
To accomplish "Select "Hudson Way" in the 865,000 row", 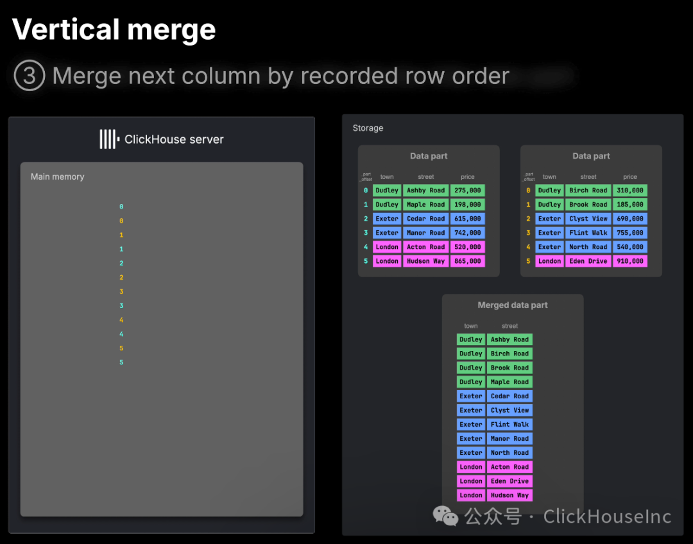I will [425, 261].
